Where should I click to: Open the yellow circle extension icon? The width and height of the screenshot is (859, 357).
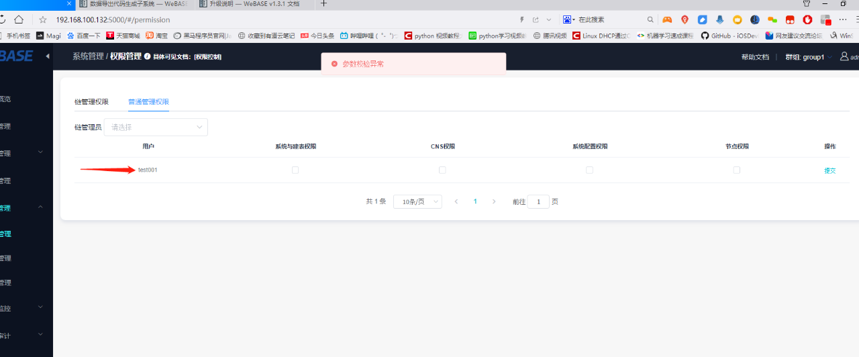coord(737,19)
